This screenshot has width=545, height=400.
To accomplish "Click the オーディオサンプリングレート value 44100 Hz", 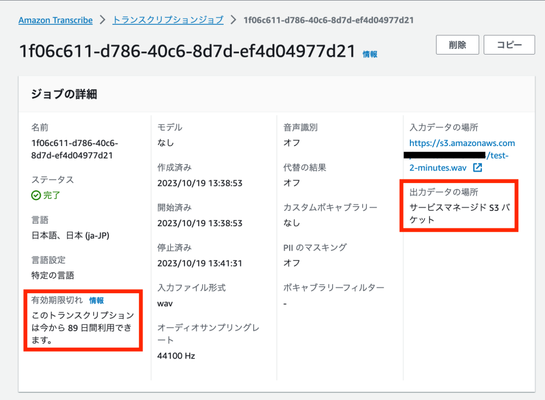I will [x=176, y=355].
